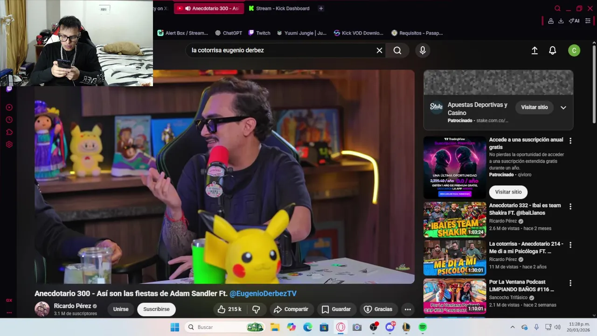Save the video with Guardar

(336, 309)
